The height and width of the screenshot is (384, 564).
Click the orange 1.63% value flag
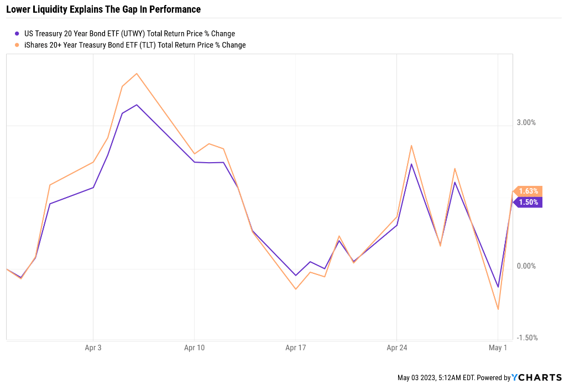click(528, 191)
